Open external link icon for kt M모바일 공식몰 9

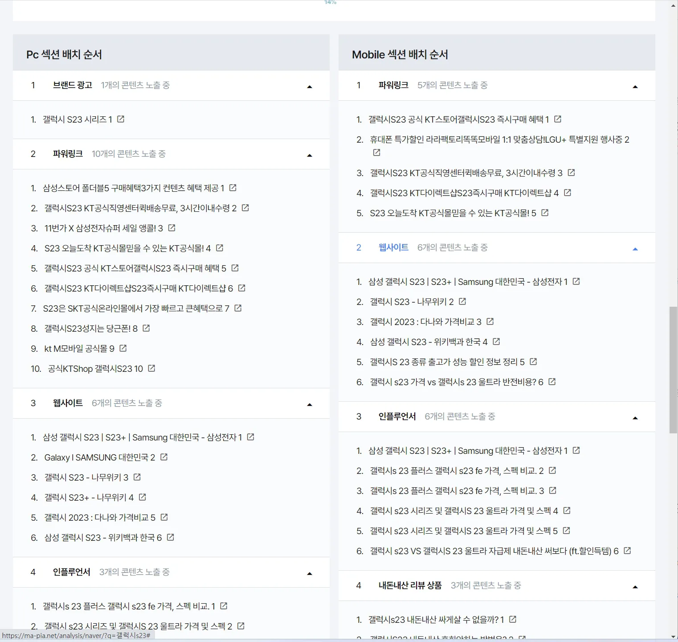tap(123, 348)
